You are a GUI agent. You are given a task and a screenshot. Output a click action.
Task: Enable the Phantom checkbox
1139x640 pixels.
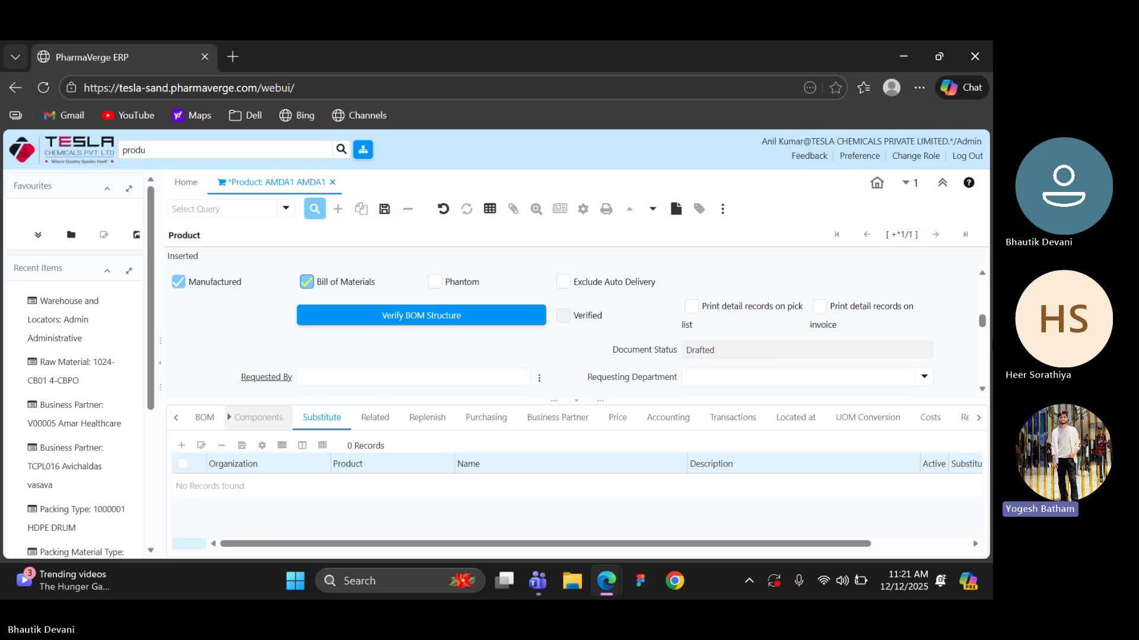pos(435,281)
